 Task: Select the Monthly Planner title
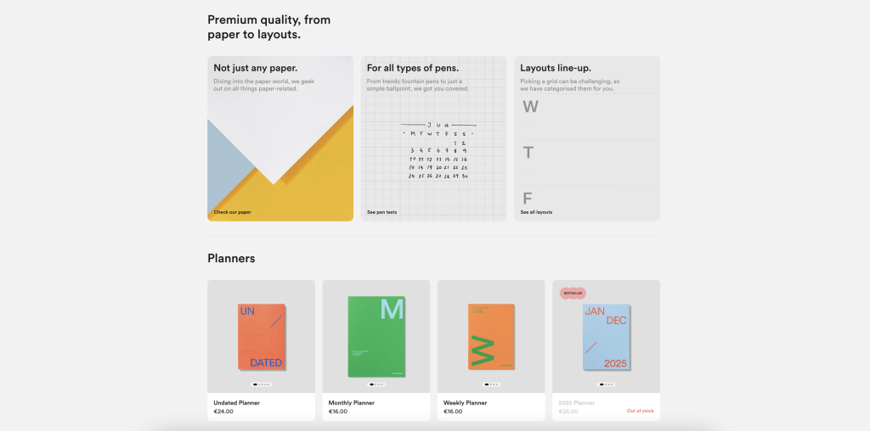coord(351,403)
